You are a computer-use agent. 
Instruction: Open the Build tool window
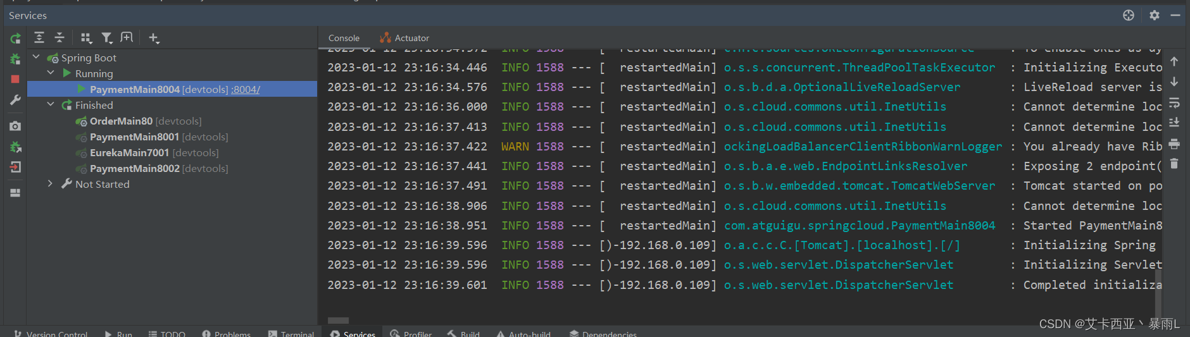pyautogui.click(x=463, y=333)
